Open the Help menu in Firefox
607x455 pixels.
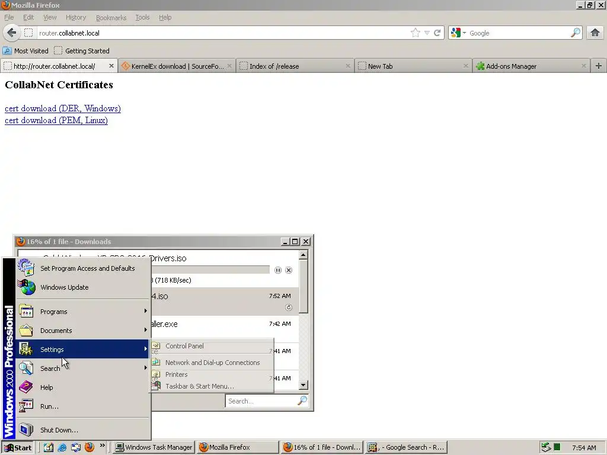165,17
